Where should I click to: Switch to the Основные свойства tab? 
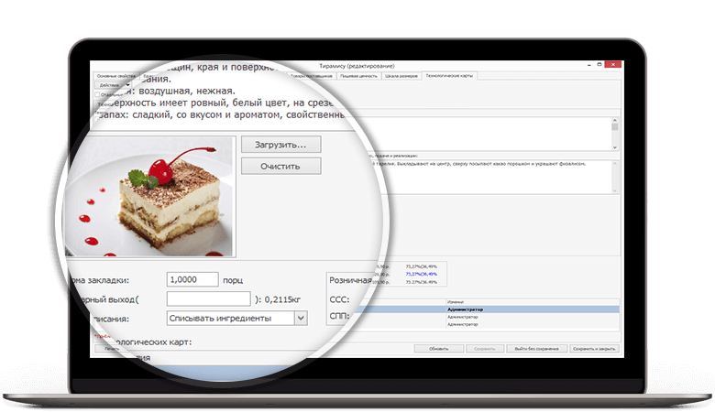[115, 75]
